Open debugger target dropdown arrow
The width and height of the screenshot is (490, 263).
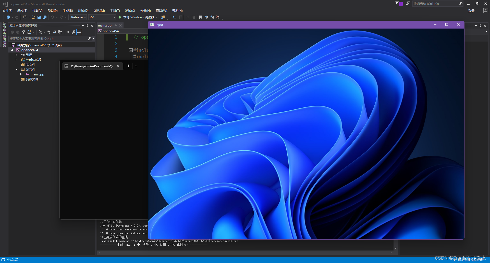click(x=156, y=17)
